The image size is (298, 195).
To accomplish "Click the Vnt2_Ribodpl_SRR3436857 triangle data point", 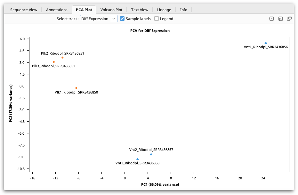I will [151, 154].
